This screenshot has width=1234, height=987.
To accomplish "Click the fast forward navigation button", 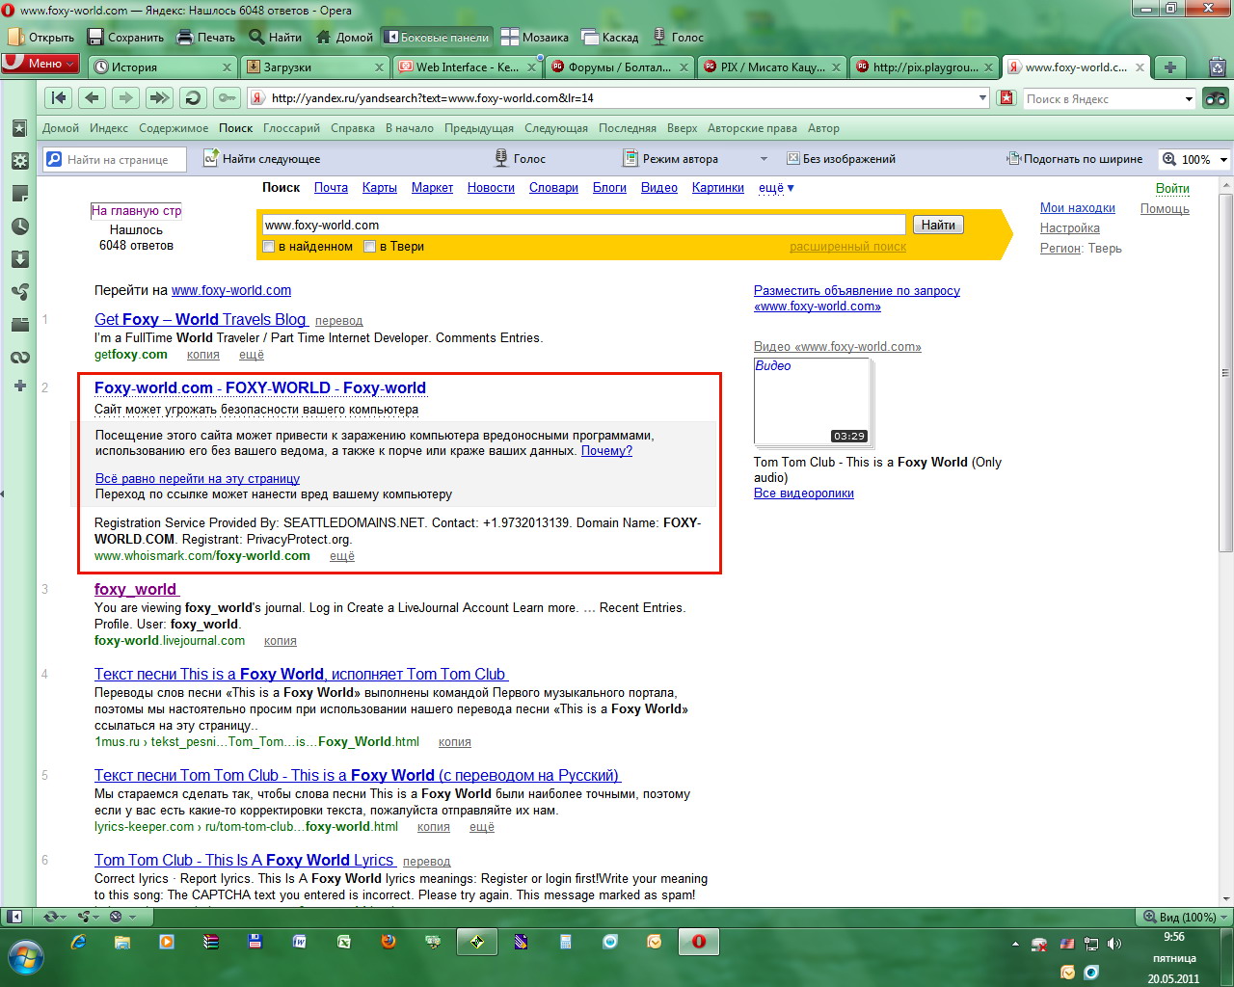I will point(159,97).
